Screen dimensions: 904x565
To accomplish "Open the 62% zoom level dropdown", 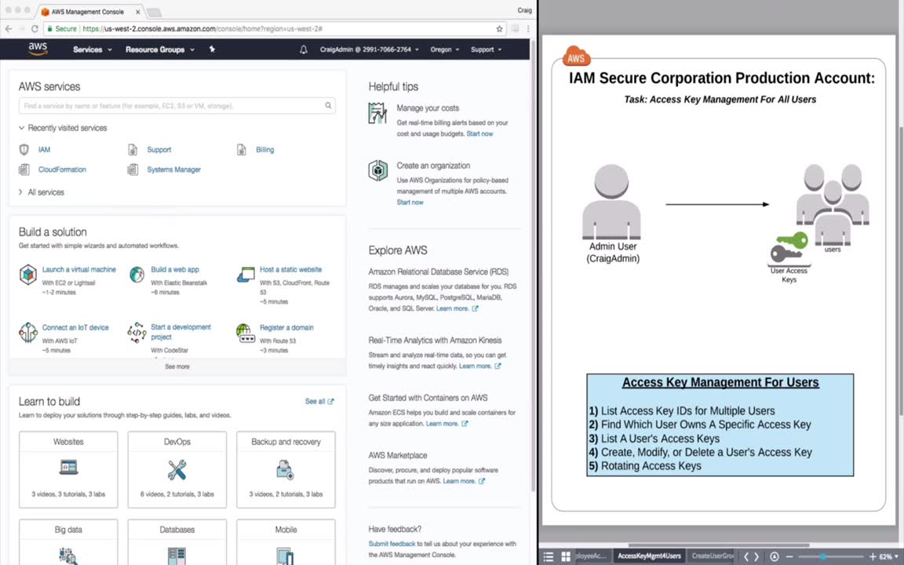I will click(888, 556).
